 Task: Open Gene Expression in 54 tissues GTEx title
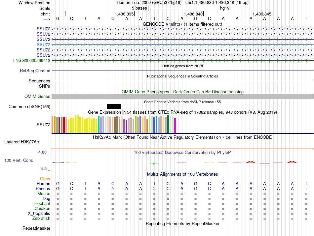(182, 112)
